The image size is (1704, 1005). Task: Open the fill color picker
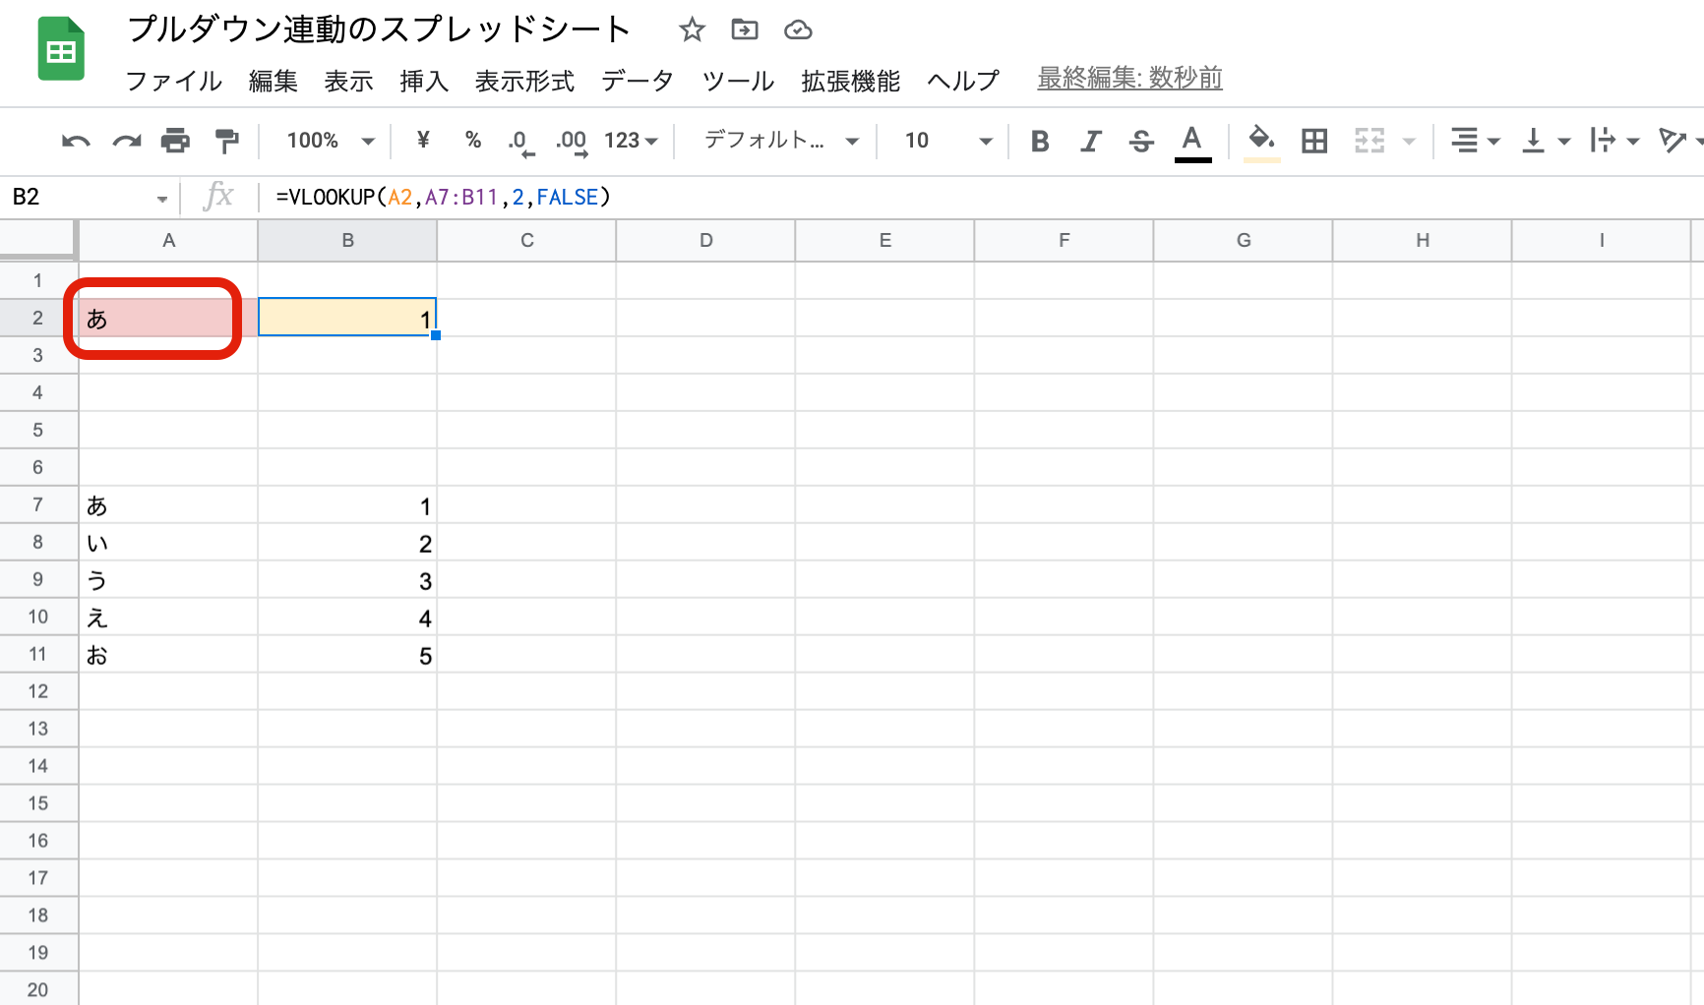point(1262,143)
